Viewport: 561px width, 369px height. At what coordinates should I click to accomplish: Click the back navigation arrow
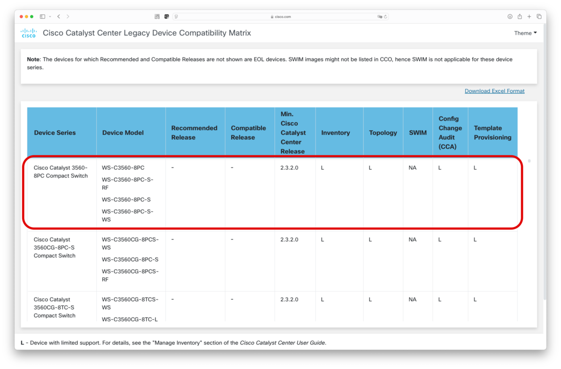(58, 16)
